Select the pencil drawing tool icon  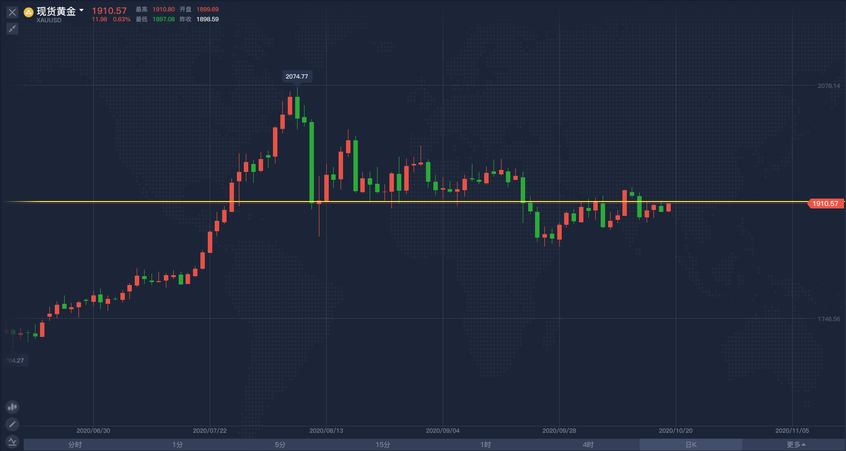(x=12, y=424)
